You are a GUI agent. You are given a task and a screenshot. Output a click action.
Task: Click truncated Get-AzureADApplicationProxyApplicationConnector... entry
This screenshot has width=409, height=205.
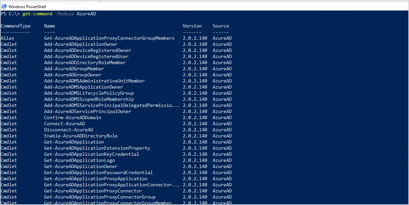[x=112, y=185]
